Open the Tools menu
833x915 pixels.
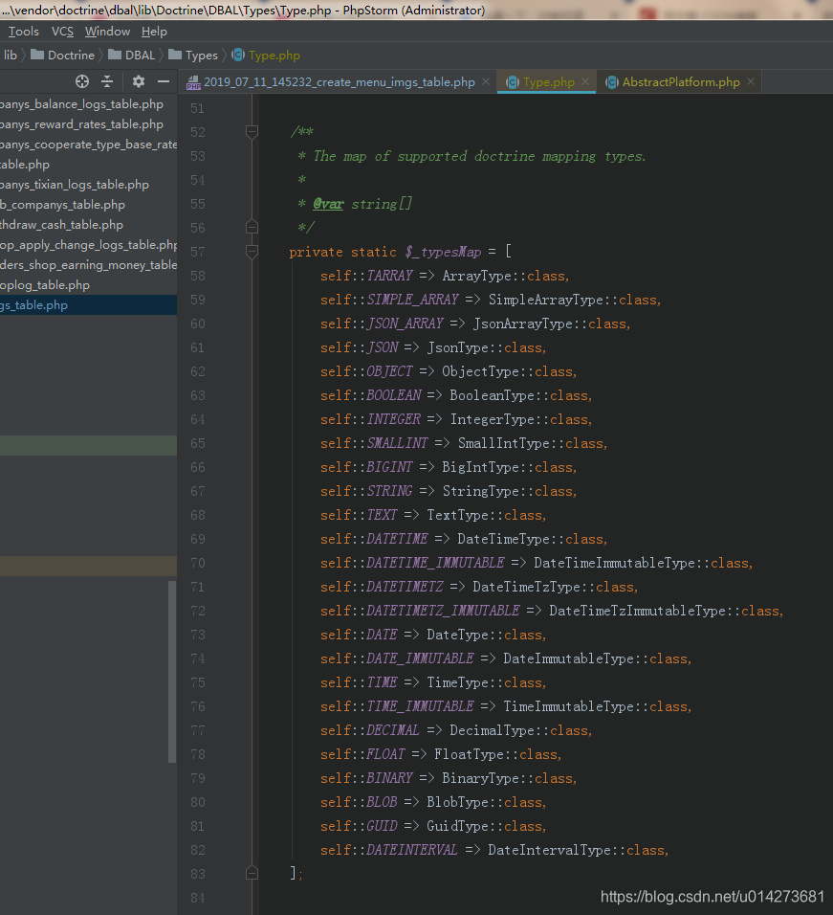tap(23, 31)
